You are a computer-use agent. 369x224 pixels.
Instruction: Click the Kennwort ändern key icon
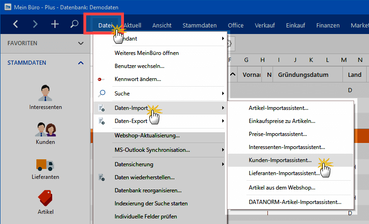101,79
